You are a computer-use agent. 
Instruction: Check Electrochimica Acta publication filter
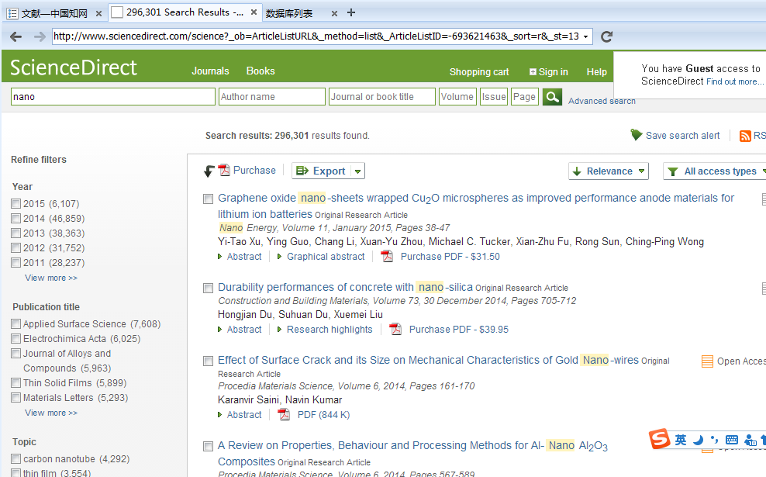point(16,338)
